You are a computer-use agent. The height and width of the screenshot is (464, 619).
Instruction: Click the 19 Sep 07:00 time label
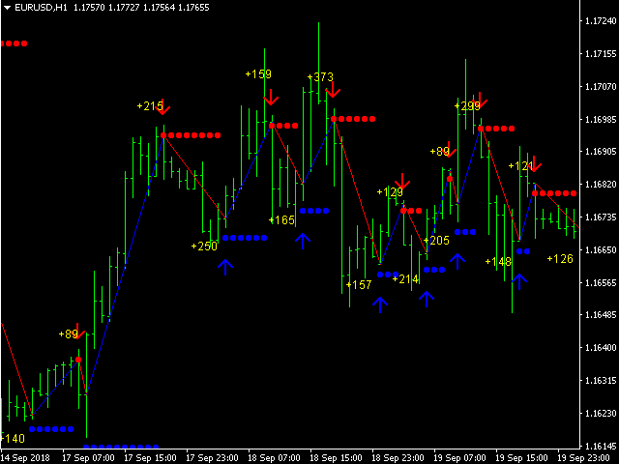click(460, 458)
